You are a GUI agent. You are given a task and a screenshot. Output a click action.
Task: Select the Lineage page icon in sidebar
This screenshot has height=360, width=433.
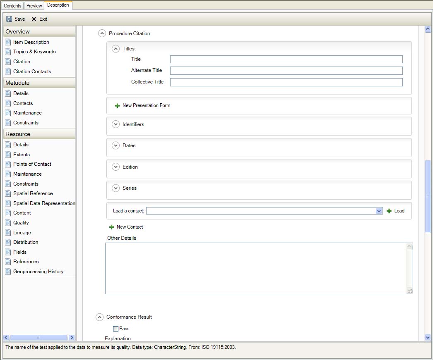click(x=8, y=233)
